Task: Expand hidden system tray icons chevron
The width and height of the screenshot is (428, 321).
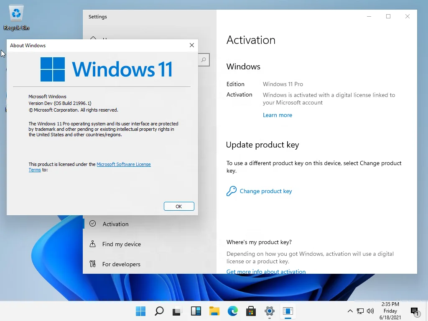Action: click(x=350, y=311)
